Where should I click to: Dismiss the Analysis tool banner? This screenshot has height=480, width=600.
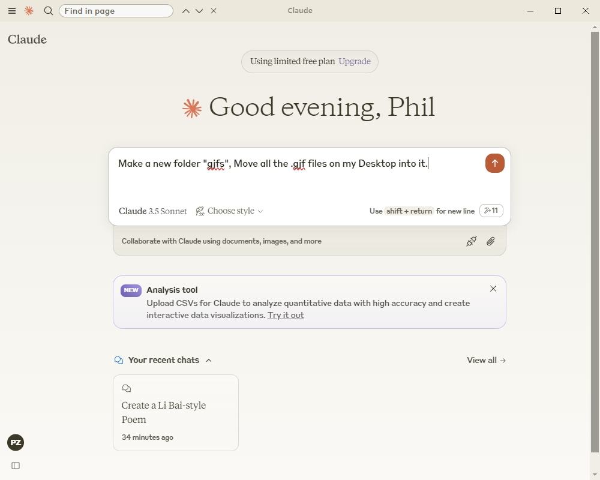coord(493,289)
